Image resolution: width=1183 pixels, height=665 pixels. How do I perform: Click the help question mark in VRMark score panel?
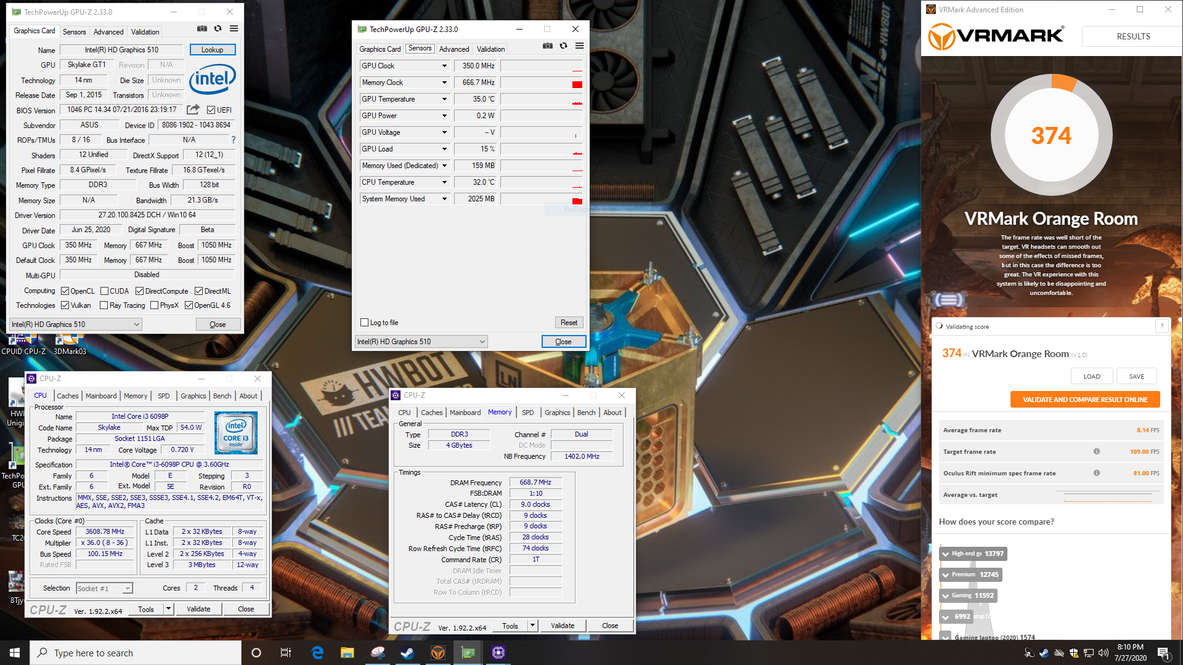[1162, 326]
